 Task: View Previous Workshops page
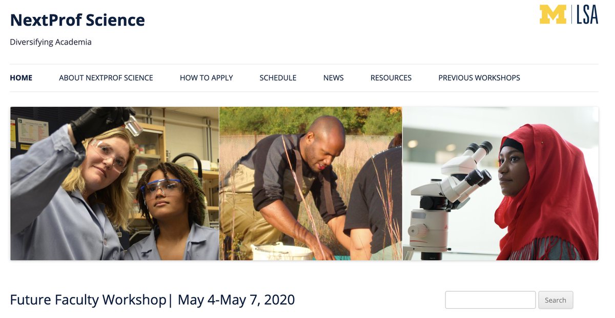tap(479, 78)
